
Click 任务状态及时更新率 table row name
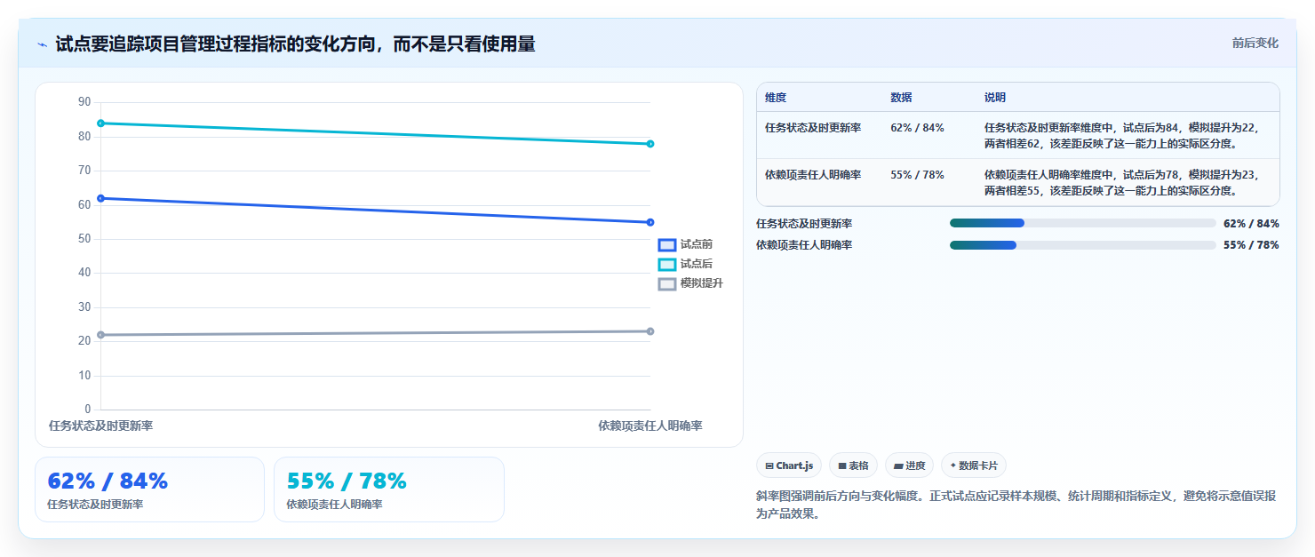click(x=813, y=127)
